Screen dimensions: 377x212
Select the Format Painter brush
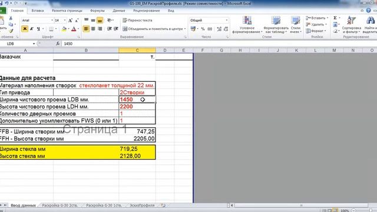11,31
